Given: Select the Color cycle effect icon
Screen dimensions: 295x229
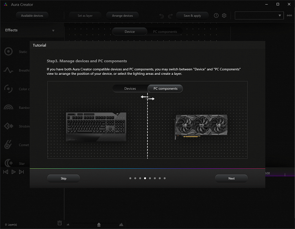Looking at the screenshot, I should (8, 89).
